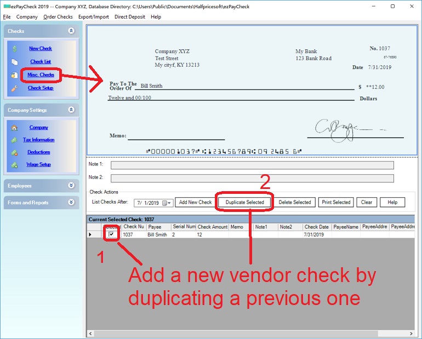Click the Company house icon
The image size is (422, 339).
(15, 128)
